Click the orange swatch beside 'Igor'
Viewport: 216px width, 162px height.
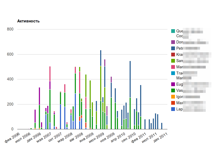(173, 97)
